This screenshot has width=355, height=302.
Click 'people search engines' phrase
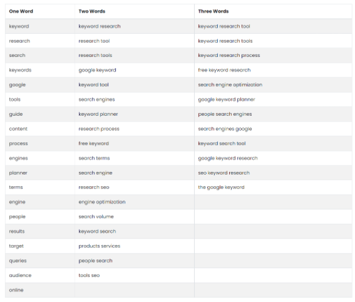pos(225,114)
